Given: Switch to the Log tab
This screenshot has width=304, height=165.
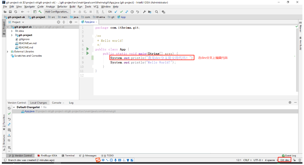Looking at the screenshot, I should click(x=71, y=103).
